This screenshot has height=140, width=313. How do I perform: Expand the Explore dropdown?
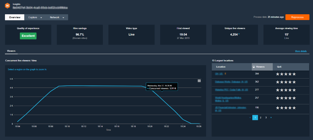[35, 17]
